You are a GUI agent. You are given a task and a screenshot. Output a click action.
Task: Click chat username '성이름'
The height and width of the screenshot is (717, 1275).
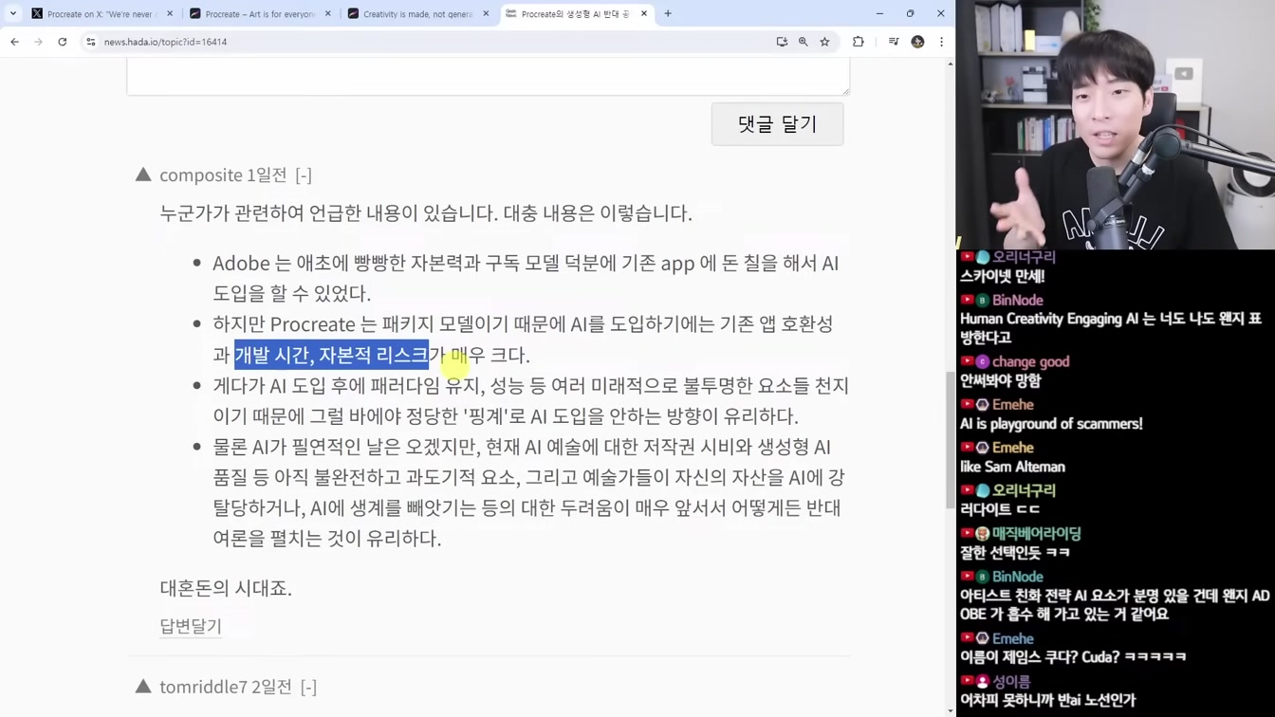coord(1011,681)
